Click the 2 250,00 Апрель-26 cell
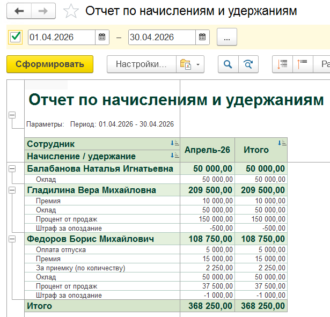The height and width of the screenshot is (317, 330). click(x=207, y=268)
